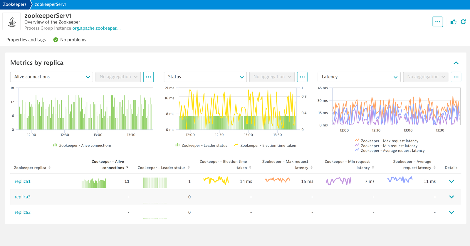Toggle Min request latency legend entry
Image resolution: width=470 pixels, height=246 pixels.
pyautogui.click(x=386, y=146)
